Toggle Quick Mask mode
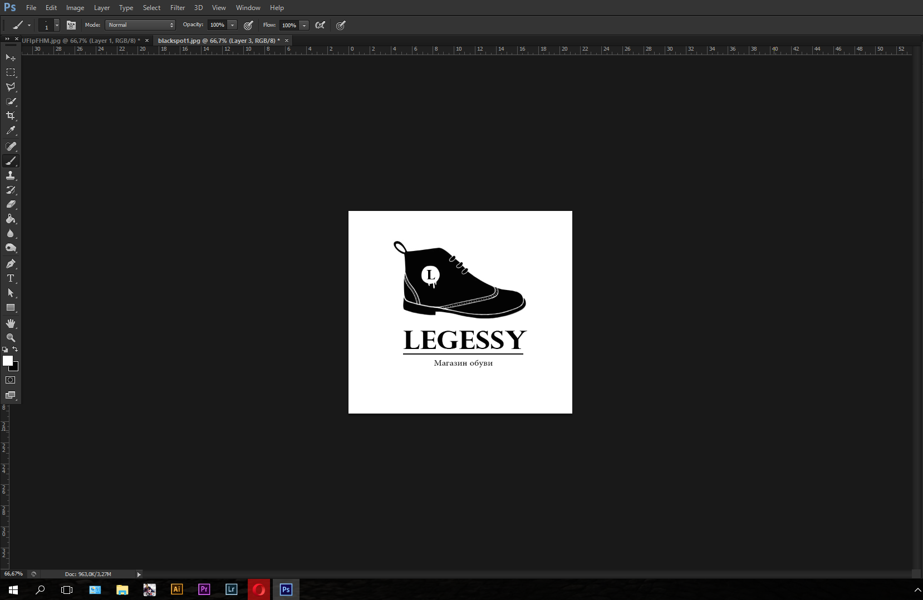This screenshot has width=923, height=600. [11, 380]
